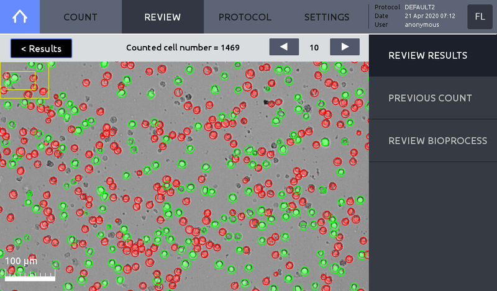Advance to next image with right arrow

tap(345, 47)
